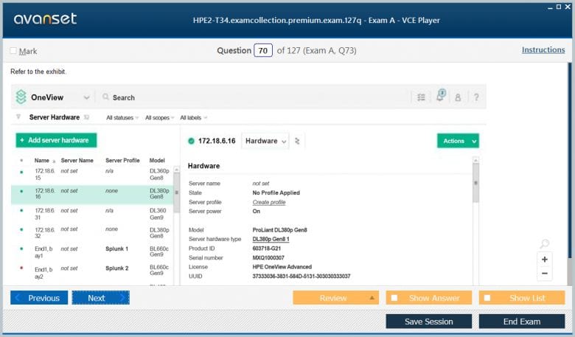This screenshot has height=337, width=575.
Task: Click the zoom in plus button
Action: click(x=544, y=260)
